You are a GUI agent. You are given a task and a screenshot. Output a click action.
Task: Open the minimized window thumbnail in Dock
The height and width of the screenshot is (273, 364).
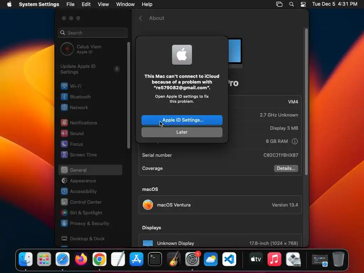pyautogui.click(x=320, y=260)
